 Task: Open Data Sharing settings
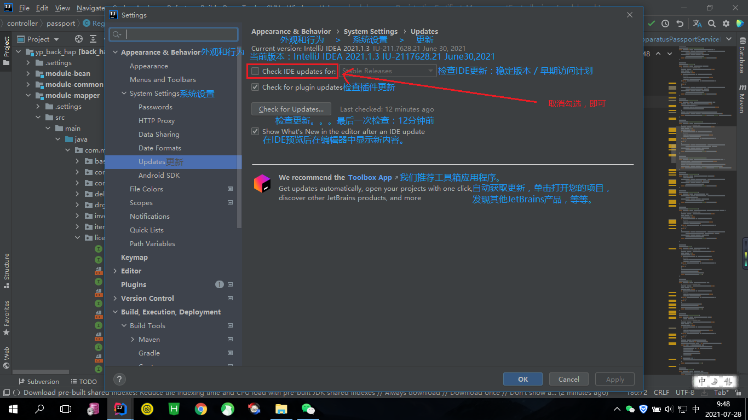pyautogui.click(x=159, y=135)
